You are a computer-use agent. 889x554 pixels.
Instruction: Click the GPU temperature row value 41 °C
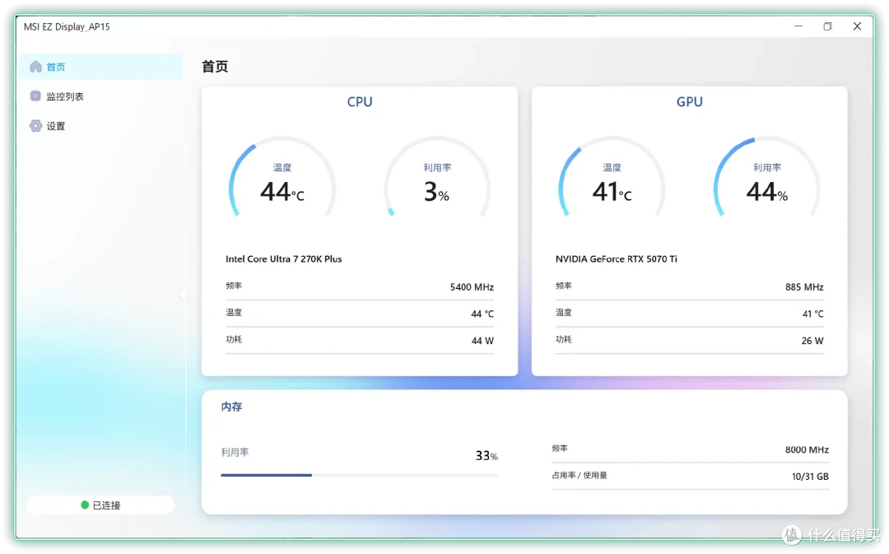tap(812, 314)
